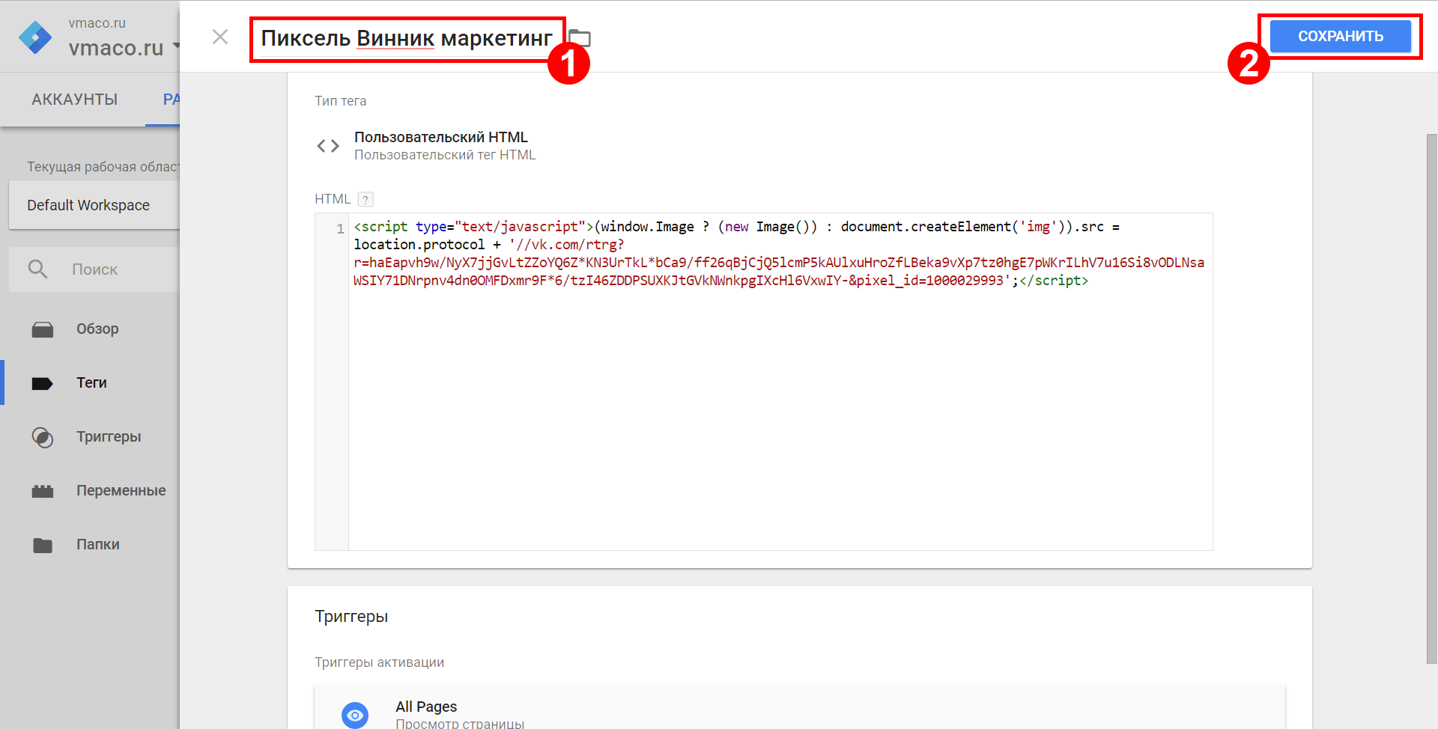Click the folder icon next to tag name

[580, 38]
